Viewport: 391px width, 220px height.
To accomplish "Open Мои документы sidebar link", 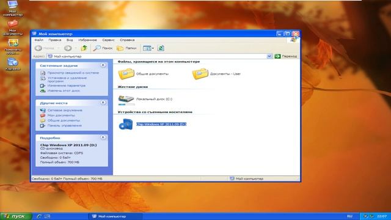I will pos(61,116).
